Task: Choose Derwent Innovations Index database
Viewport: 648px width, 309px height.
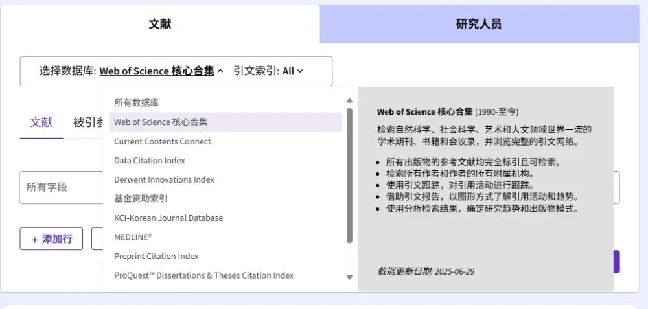Action: (x=226, y=179)
